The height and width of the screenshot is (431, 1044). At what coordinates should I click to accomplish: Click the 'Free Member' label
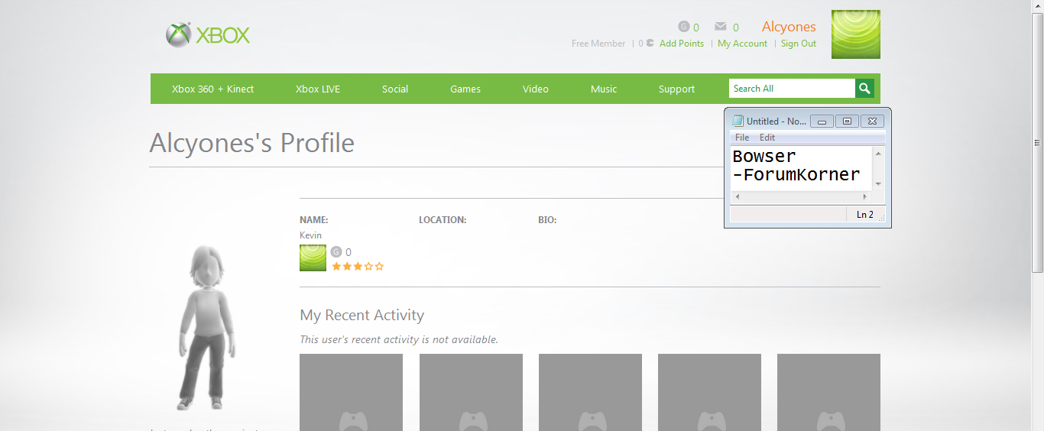coord(598,44)
